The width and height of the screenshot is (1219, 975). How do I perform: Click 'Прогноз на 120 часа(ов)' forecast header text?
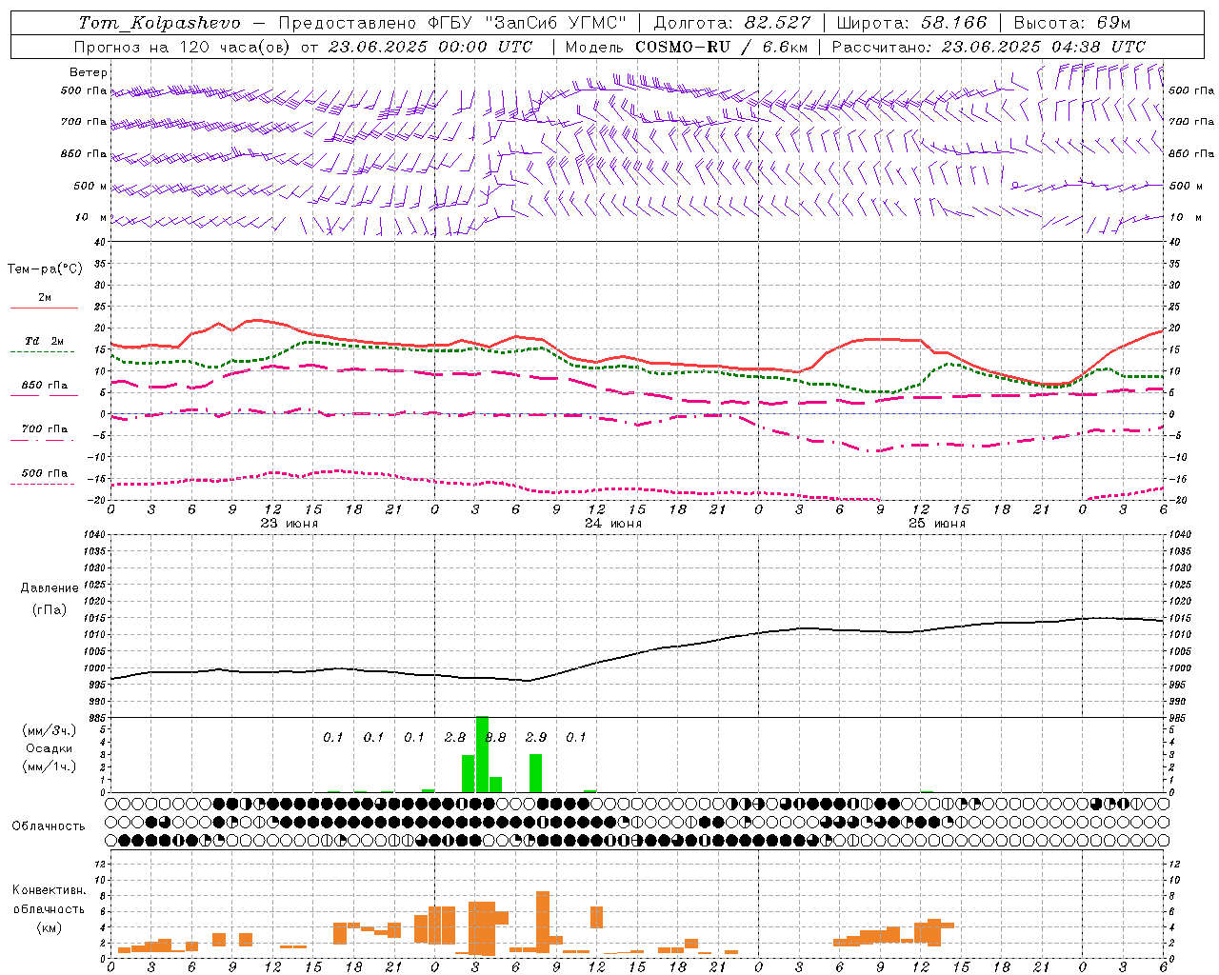[184, 47]
